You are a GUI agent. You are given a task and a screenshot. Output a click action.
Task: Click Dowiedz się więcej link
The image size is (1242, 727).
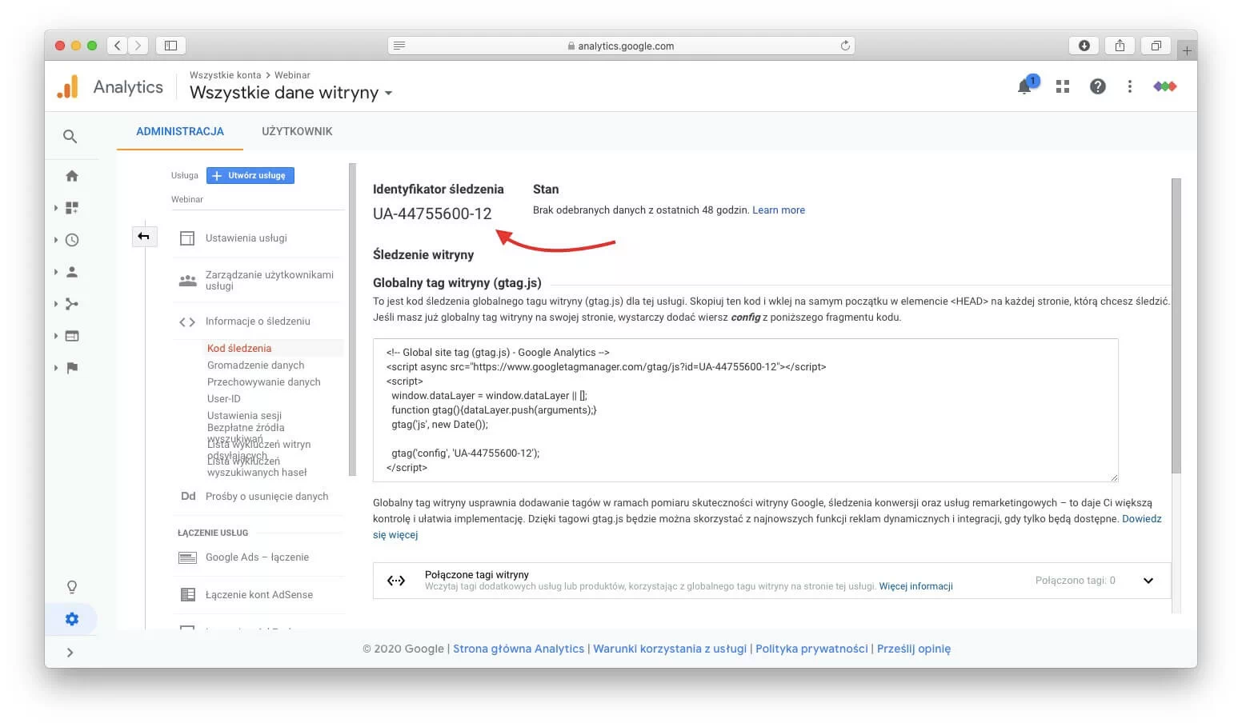1142,519
